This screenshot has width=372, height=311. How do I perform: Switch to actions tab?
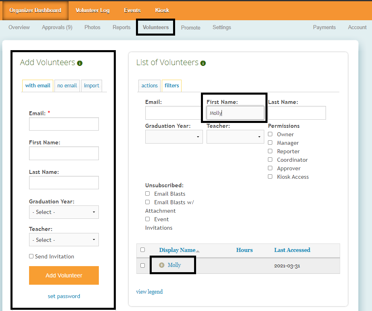pos(149,86)
